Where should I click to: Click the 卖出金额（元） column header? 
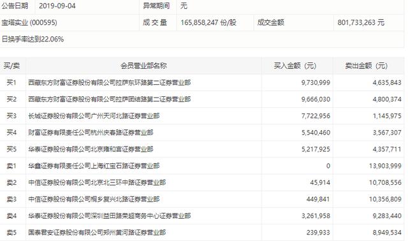pos(366,66)
